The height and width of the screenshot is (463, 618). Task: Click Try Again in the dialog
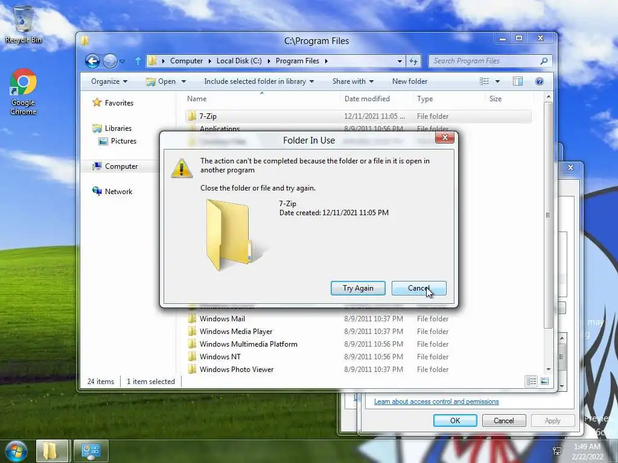[358, 288]
